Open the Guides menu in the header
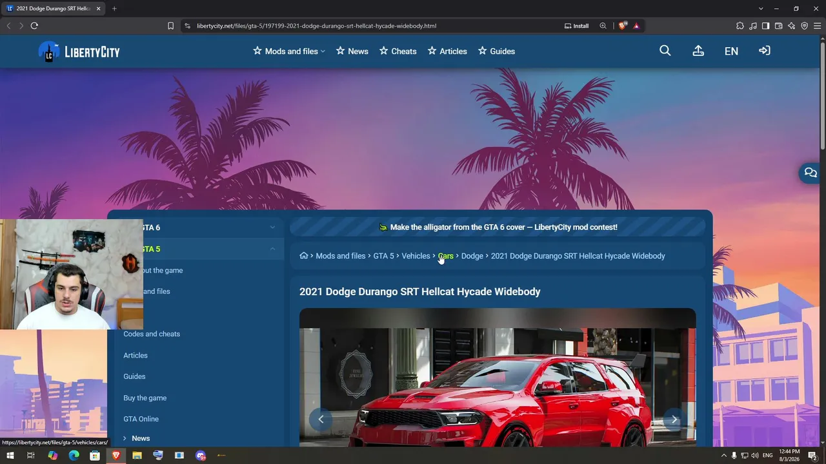Screen dimensions: 826x464 496,51
